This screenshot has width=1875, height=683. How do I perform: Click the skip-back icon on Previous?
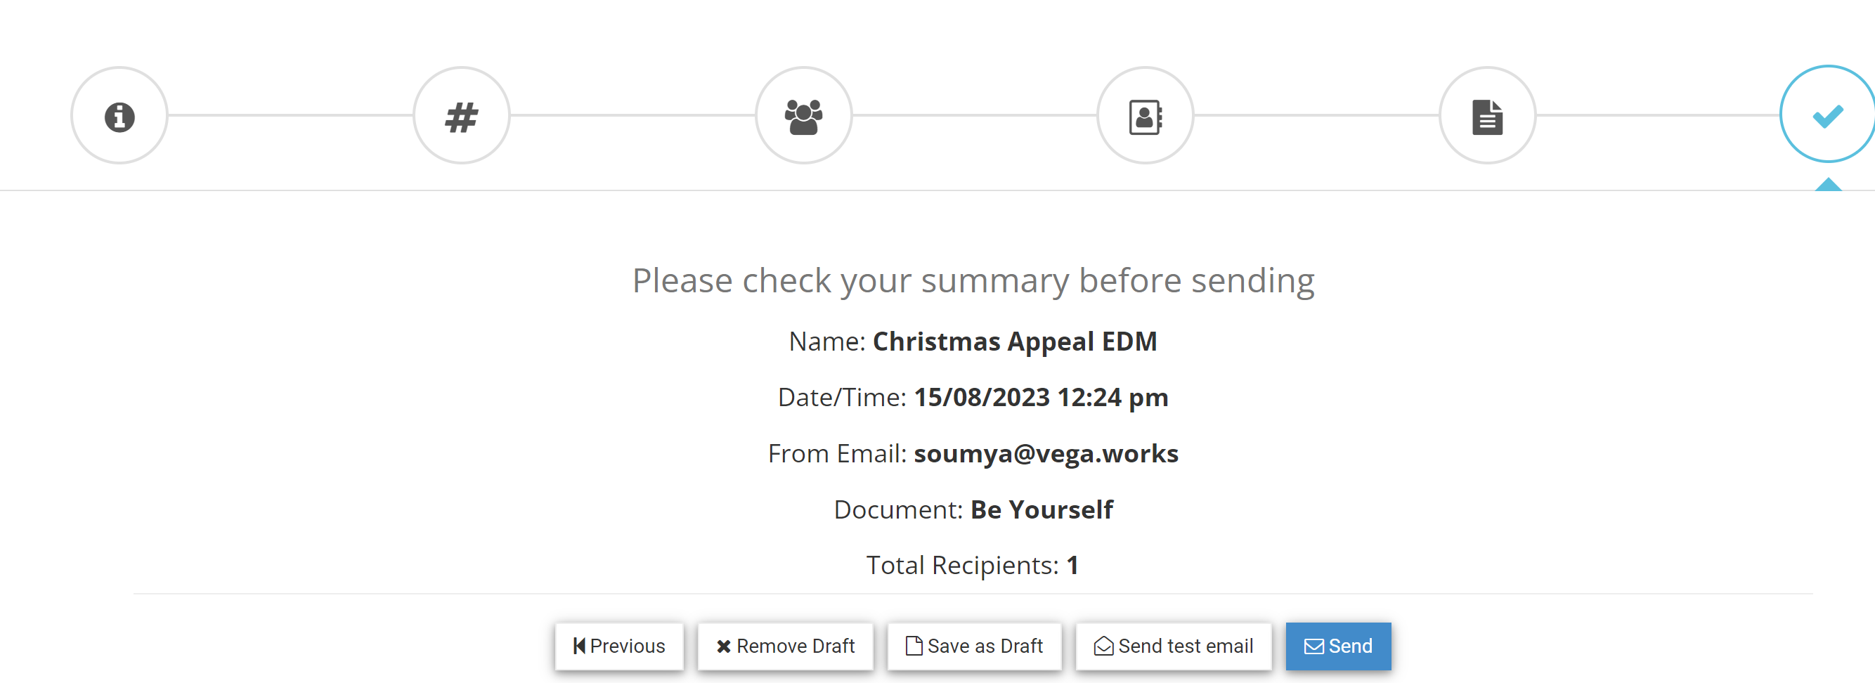(579, 646)
